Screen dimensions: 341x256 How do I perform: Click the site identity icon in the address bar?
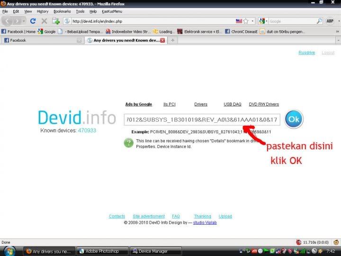[x=67, y=21]
